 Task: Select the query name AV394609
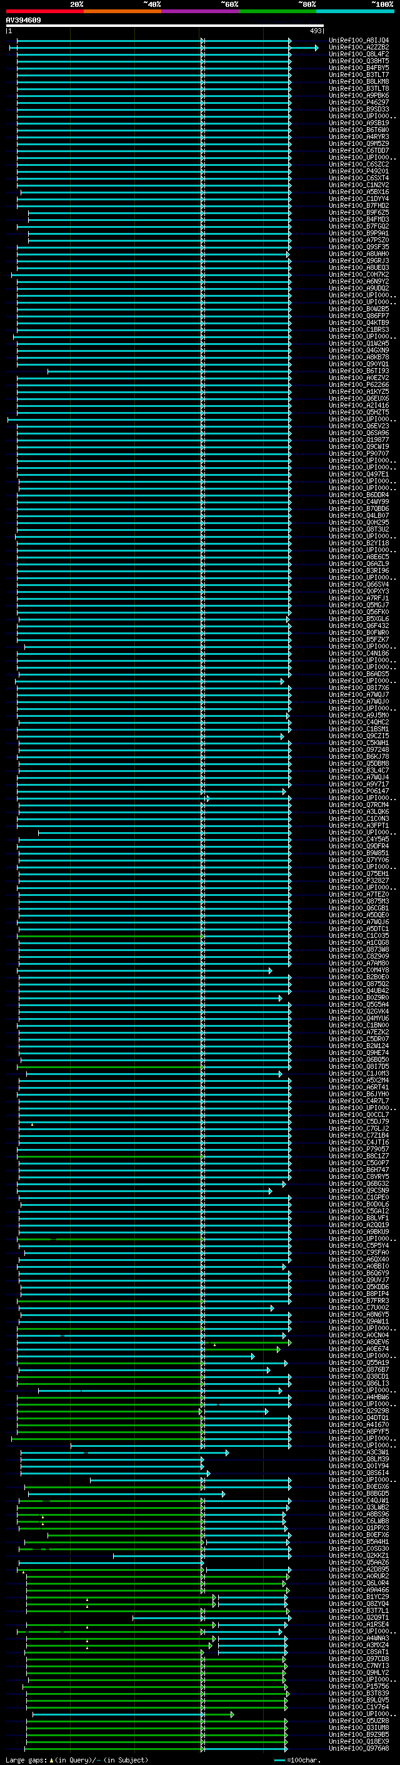point(23,21)
